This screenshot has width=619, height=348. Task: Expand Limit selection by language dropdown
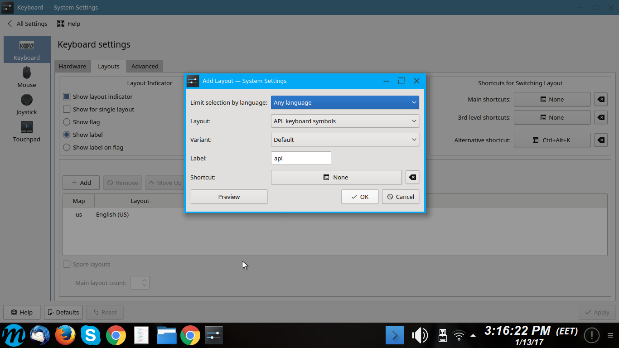pyautogui.click(x=345, y=102)
